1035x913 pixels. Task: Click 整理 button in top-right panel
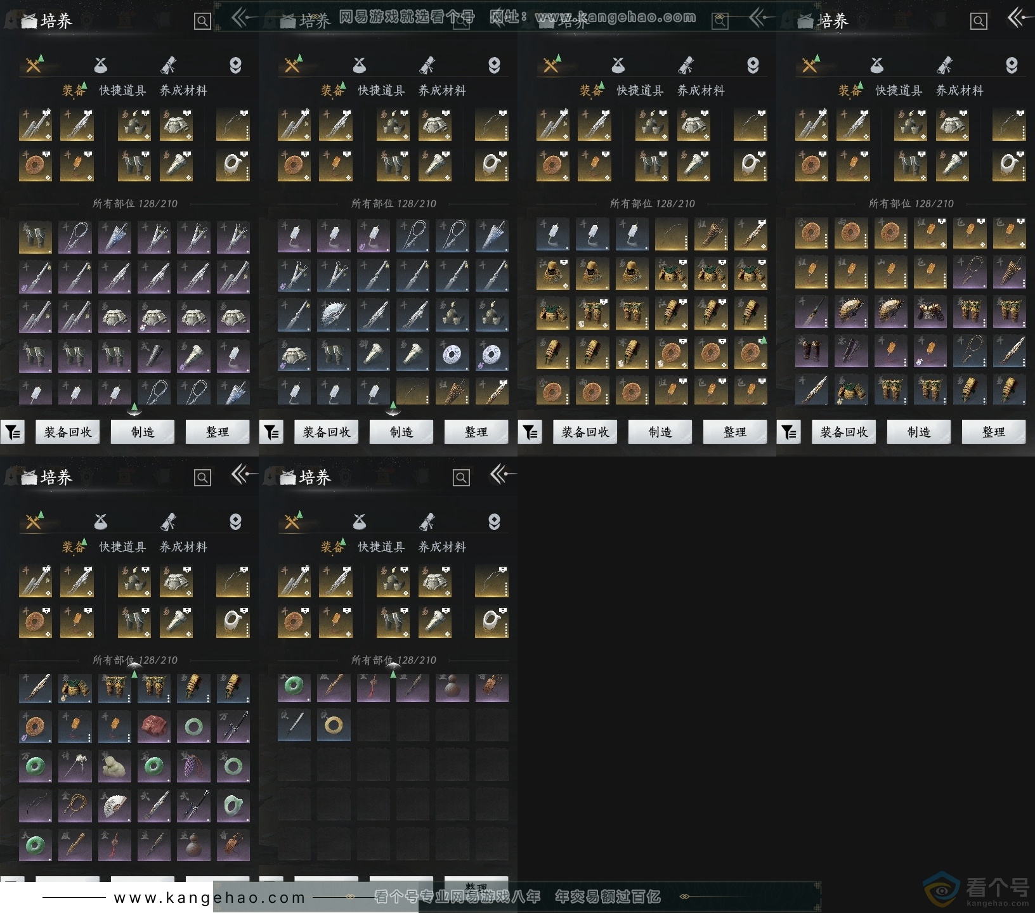pos(994,432)
